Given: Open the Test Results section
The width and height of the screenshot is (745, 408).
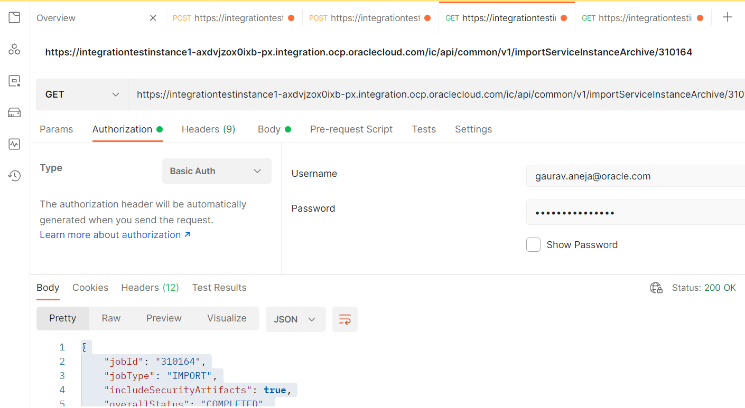Looking at the screenshot, I should [x=219, y=287].
